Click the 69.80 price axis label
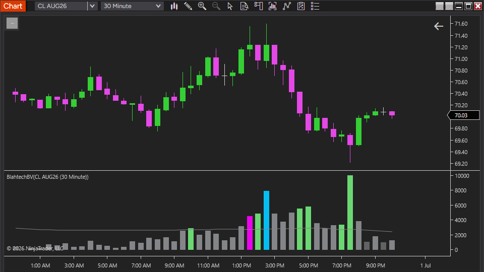 click(x=461, y=128)
